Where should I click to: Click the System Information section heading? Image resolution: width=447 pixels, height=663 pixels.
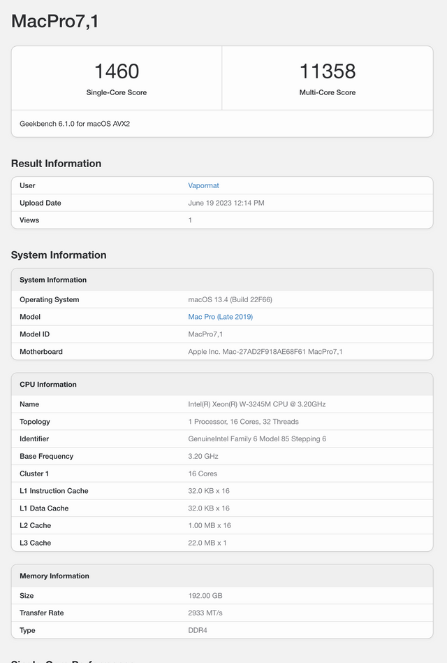[59, 255]
